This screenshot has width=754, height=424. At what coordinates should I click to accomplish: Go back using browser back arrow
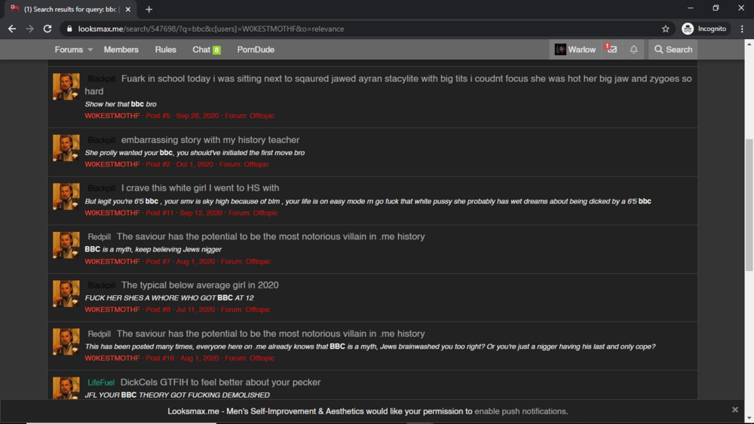[x=12, y=29]
